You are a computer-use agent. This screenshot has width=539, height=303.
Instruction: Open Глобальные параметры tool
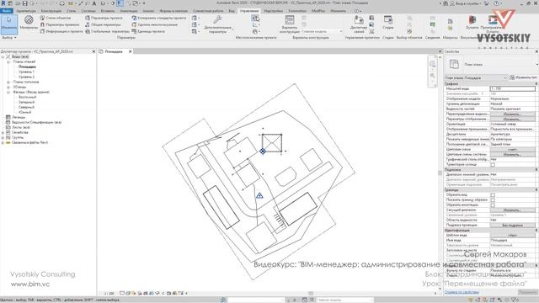(x=107, y=31)
